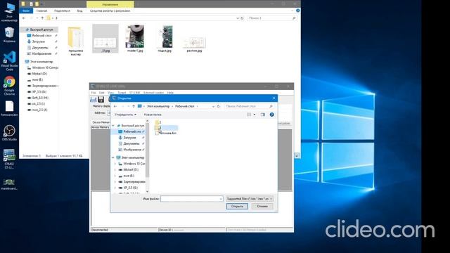
Task: Go back in the Открытие dialog
Action: (x=115, y=106)
